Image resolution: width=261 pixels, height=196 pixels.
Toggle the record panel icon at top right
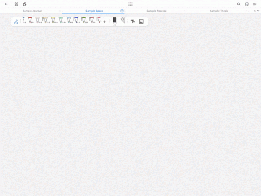click(x=255, y=4)
